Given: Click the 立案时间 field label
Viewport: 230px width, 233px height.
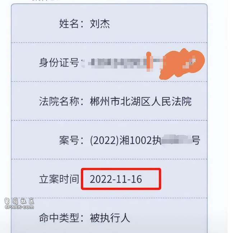Looking at the screenshot, I should point(59,179).
